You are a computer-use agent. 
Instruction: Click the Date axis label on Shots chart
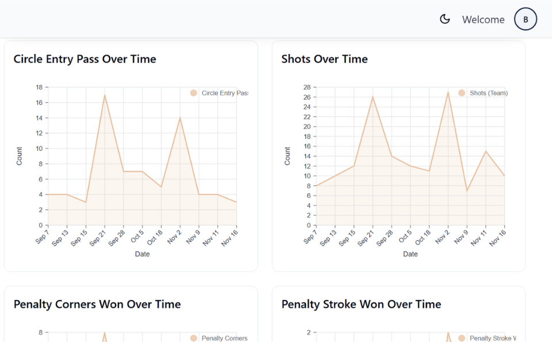pos(410,254)
